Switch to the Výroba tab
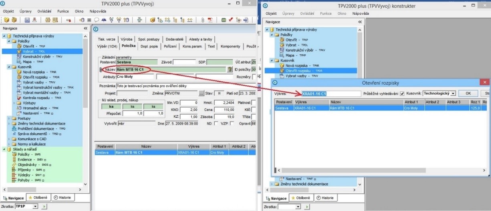Image resolution: width=491 pixels, height=211 pixels. 127,39
